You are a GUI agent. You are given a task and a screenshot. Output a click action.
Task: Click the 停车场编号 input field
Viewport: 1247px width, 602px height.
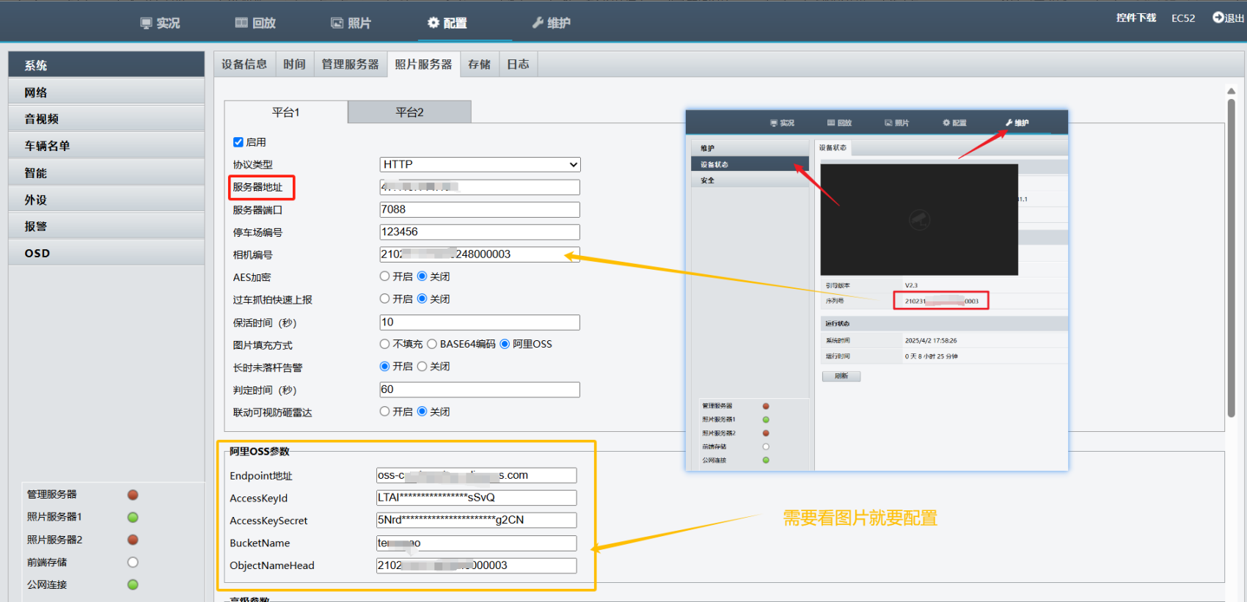480,232
